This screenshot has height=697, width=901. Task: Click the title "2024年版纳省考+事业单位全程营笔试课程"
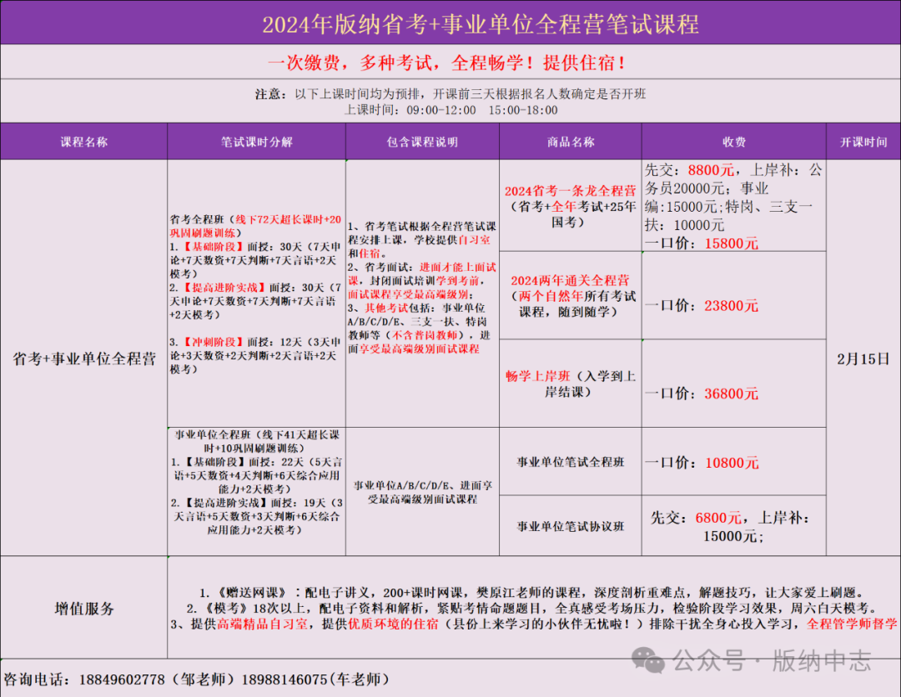481,24
